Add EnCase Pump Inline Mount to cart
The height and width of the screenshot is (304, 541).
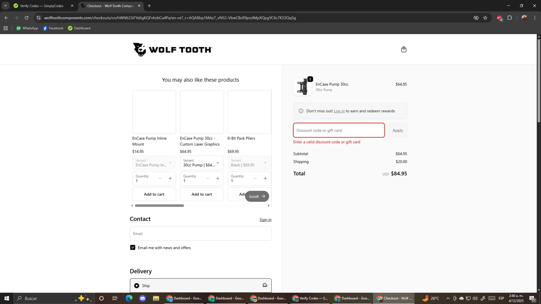point(154,194)
